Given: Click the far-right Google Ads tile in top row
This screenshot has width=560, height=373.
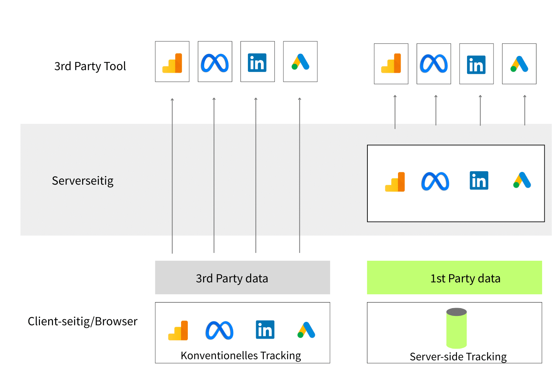Looking at the screenshot, I should click(519, 64).
